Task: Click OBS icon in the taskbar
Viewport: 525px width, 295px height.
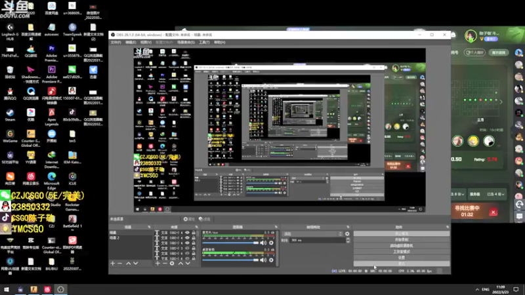Action: pos(60,289)
